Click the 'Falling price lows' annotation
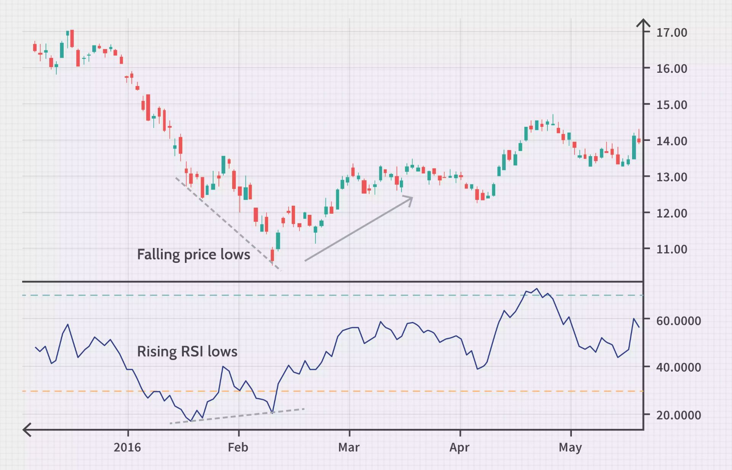The height and width of the screenshot is (470, 732). pyautogui.click(x=193, y=254)
